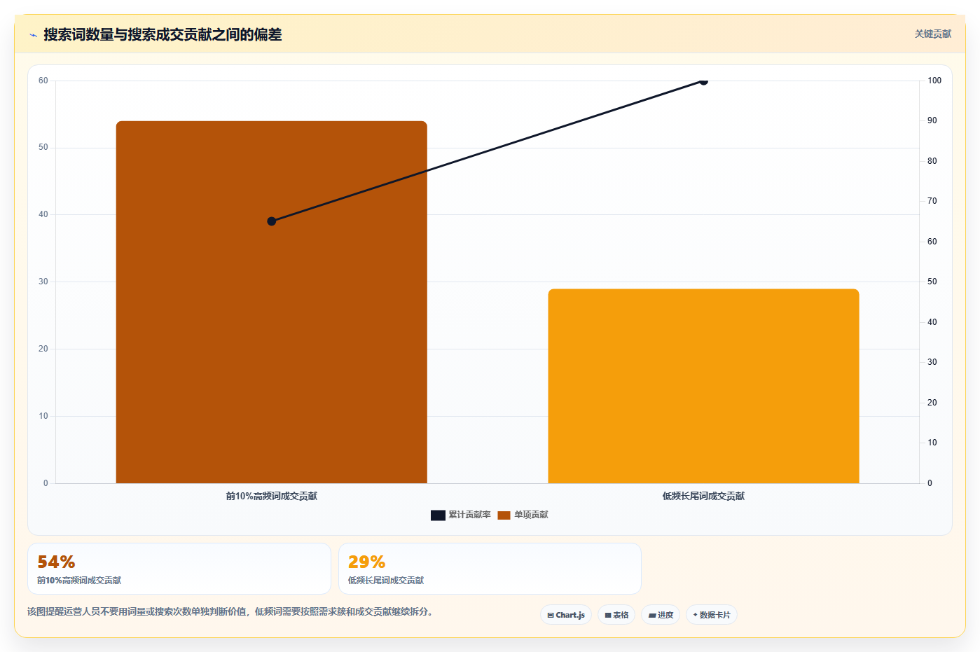Viewport: 980px width, 652px height.
Task: Click the 前10%高频词成交贡献 brown bar
Action: [x=272, y=302]
